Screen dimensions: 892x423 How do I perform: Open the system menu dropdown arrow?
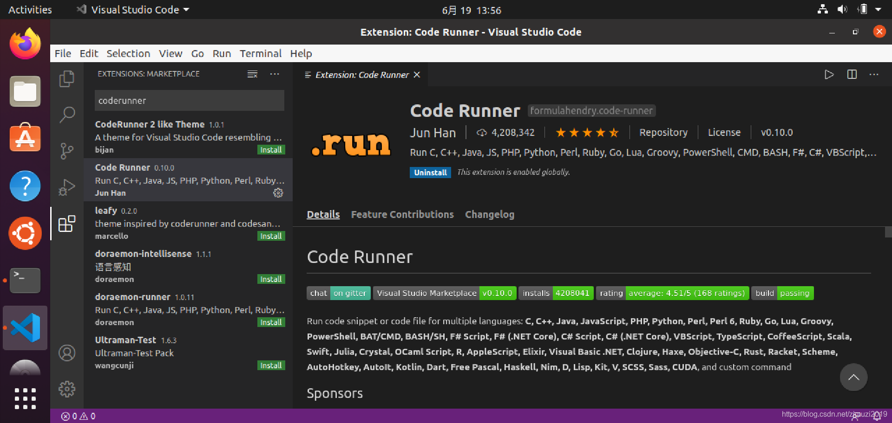click(x=878, y=9)
